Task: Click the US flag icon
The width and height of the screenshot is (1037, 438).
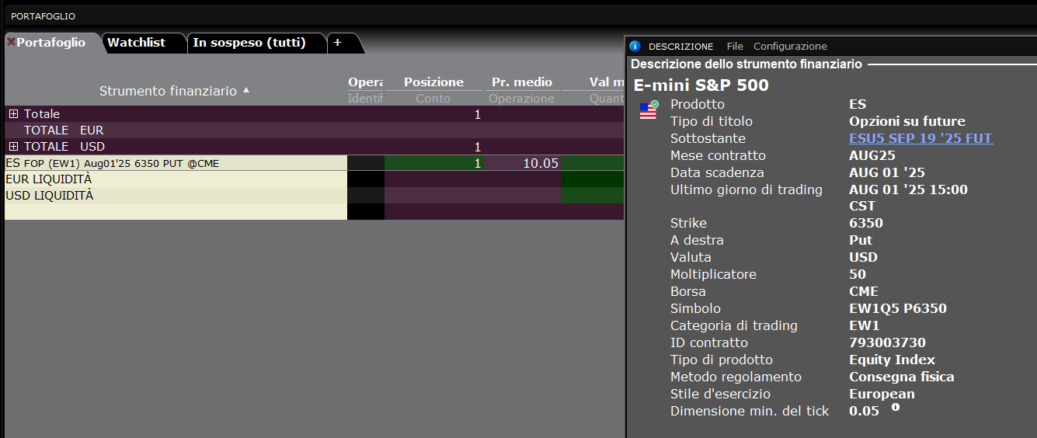Action: click(x=648, y=110)
